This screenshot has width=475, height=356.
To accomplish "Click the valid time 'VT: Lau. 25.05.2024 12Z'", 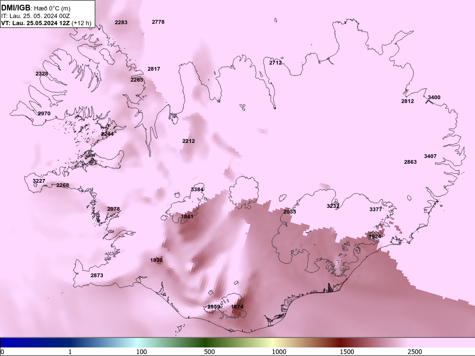I will (36, 23).
